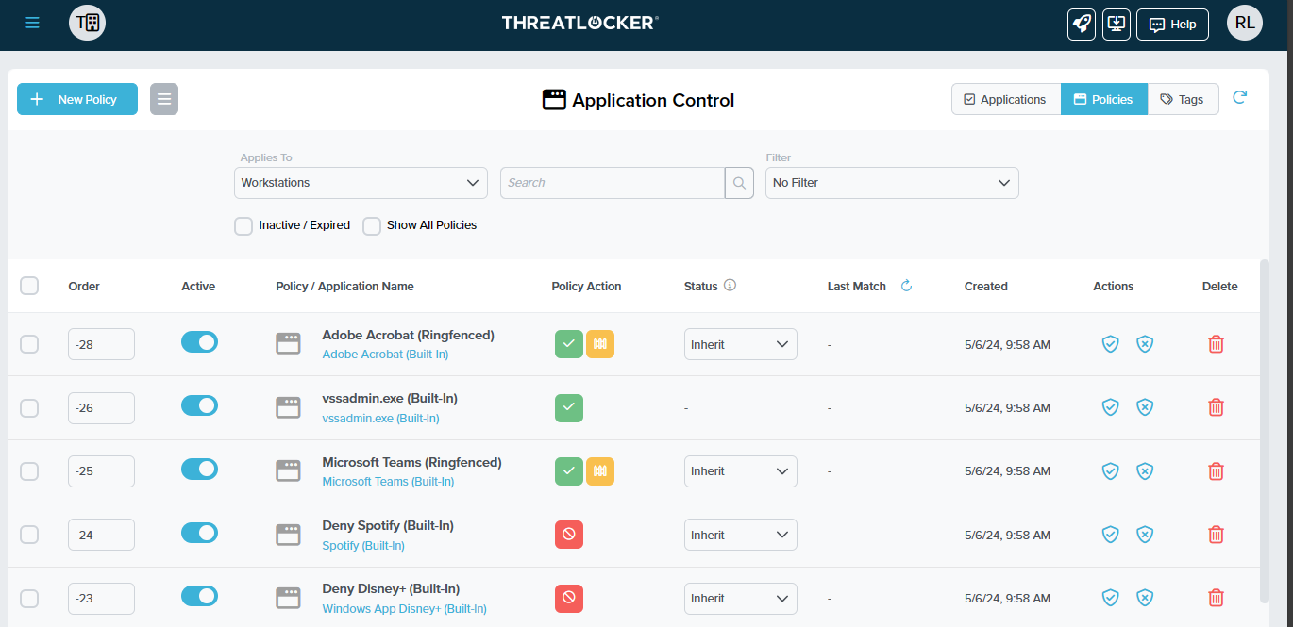Click the Order field showing -28

coord(101,344)
